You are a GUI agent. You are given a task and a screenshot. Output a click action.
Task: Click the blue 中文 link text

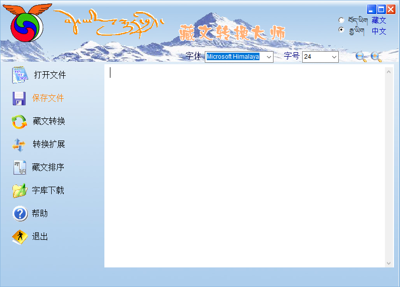click(379, 31)
